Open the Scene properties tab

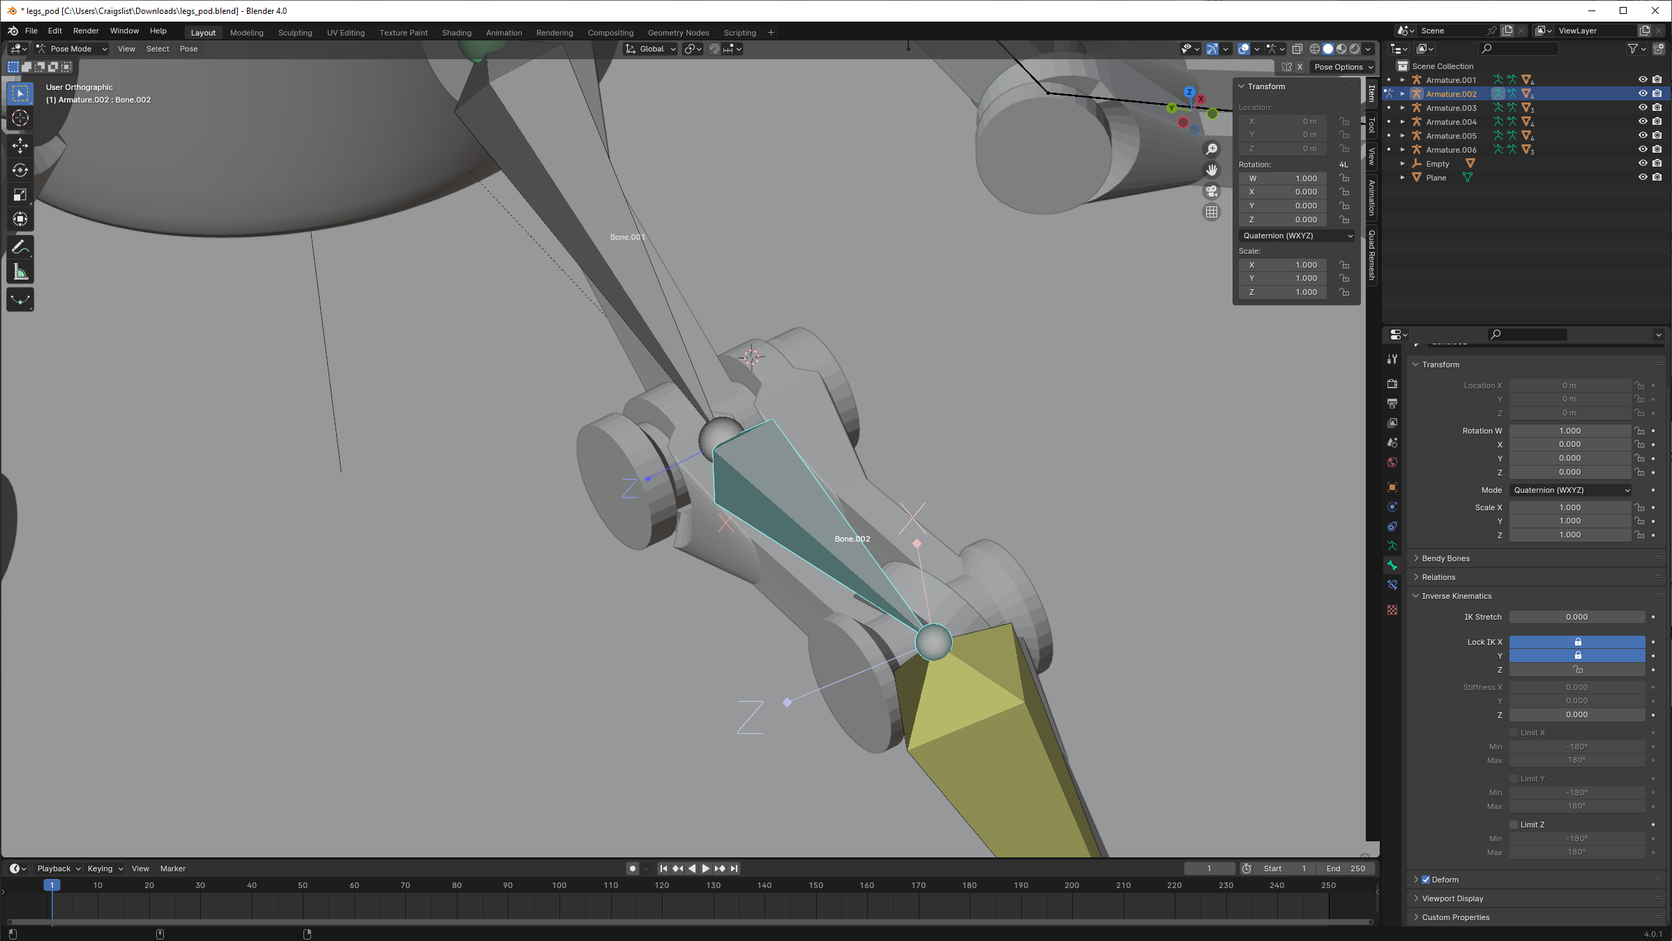pos(1392,443)
